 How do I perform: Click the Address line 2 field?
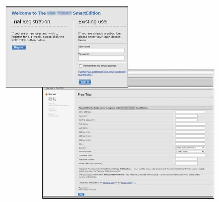[x=190, y=136]
